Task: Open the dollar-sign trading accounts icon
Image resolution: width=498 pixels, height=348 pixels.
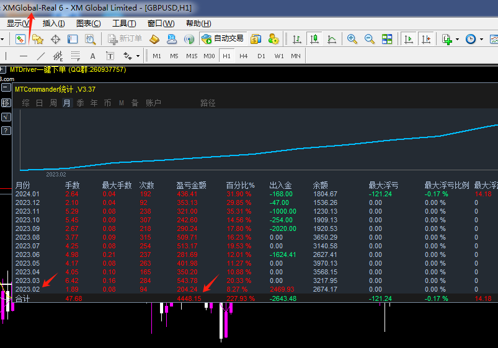Action: tap(256, 39)
